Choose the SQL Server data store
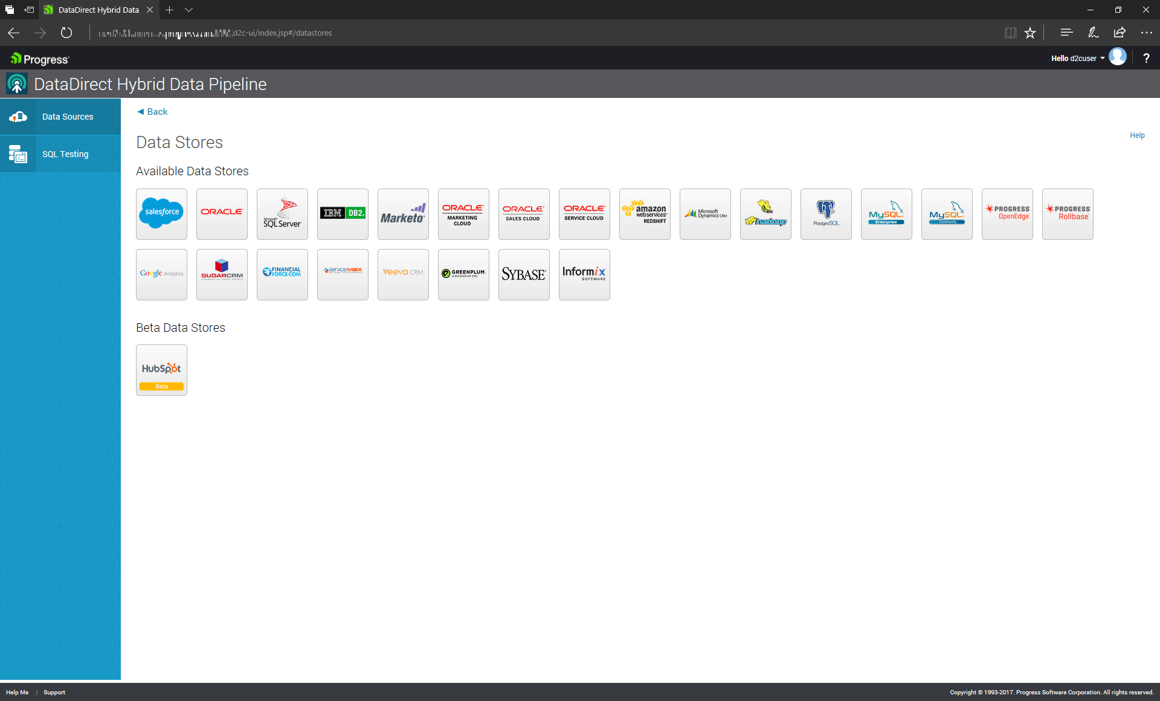This screenshot has height=701, width=1160. click(x=282, y=214)
